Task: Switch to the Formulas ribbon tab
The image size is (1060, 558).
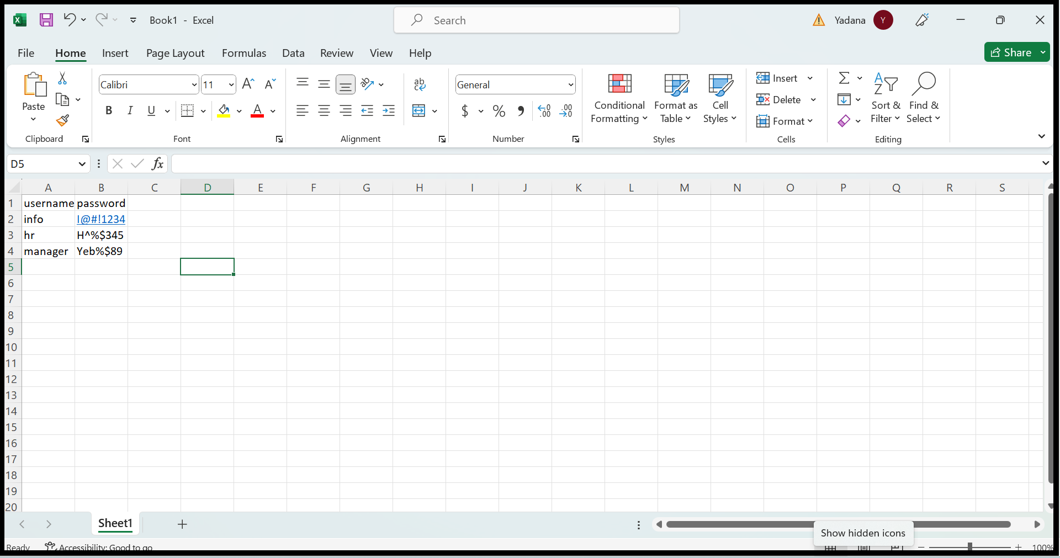Action: [x=244, y=53]
